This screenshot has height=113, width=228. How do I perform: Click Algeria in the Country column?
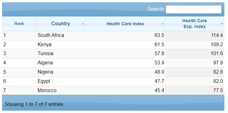pyautogui.click(x=45, y=63)
